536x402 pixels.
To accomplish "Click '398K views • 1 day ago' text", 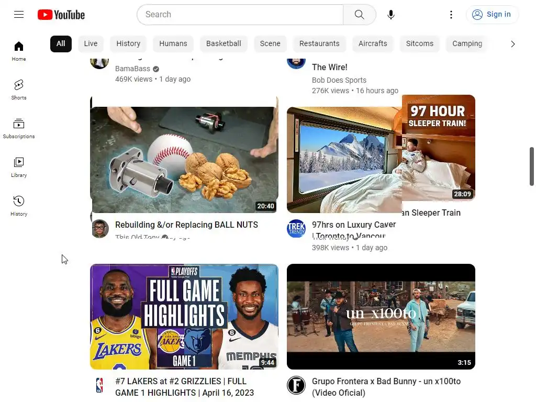I will (350, 248).
